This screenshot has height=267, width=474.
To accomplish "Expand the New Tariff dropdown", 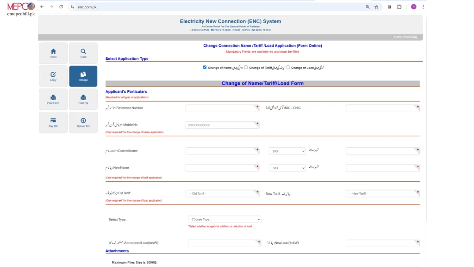I will point(382,193).
